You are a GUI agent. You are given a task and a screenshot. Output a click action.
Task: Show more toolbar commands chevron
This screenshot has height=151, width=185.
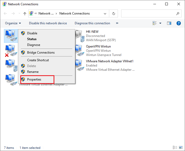[x=117, y=23]
